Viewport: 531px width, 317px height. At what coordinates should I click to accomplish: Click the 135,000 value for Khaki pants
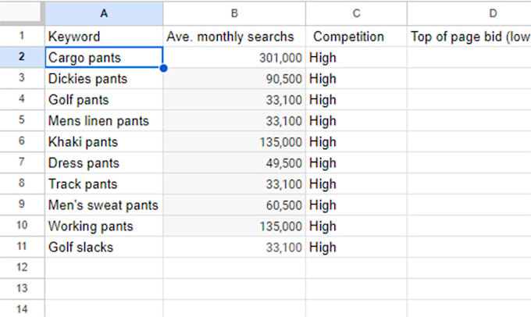(234, 141)
